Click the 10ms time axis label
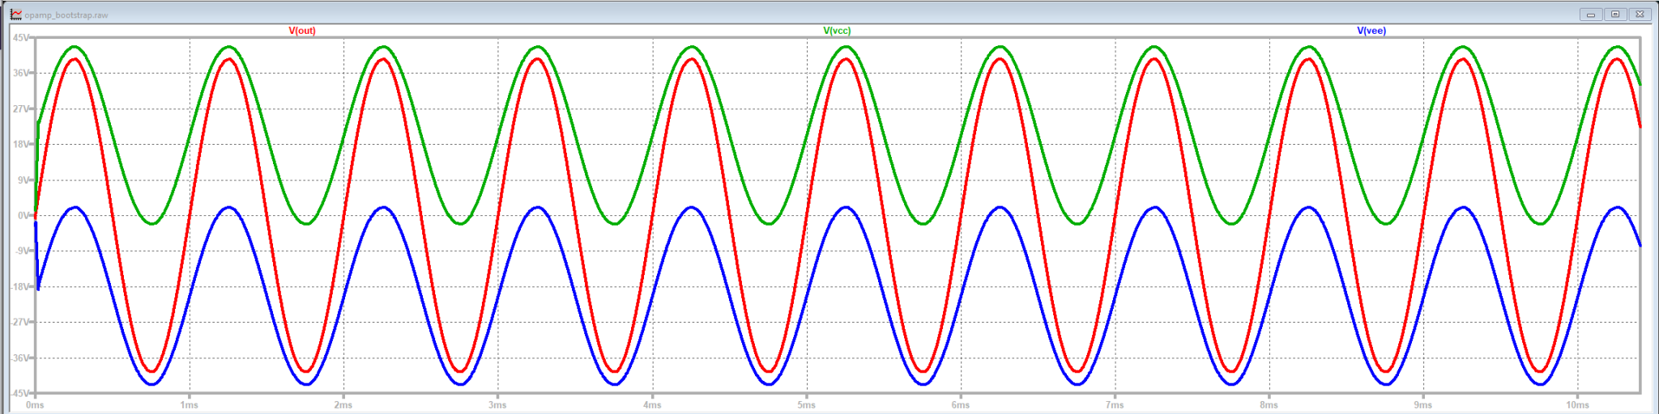The width and height of the screenshot is (1659, 414). click(1577, 405)
